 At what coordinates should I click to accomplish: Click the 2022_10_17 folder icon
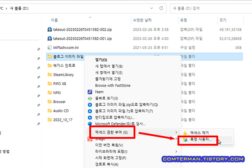coord(50,120)
